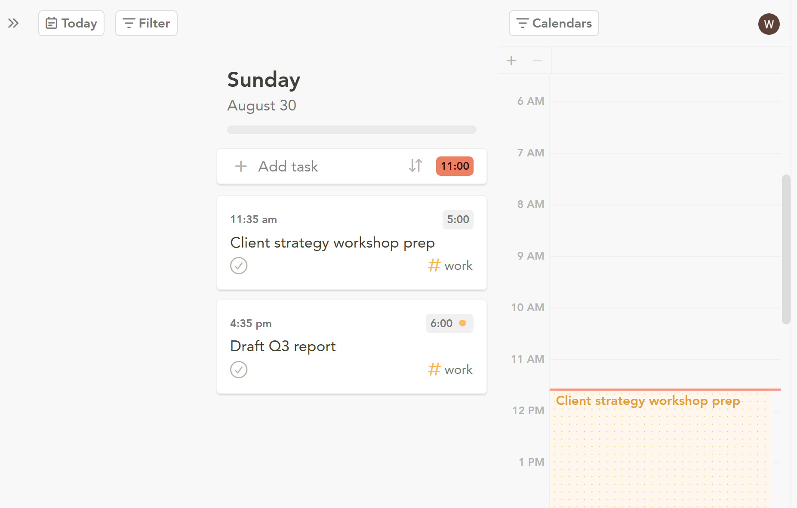Viewport: 797px width, 508px height.
Task: Expand the sidebar with double chevron icon
Action: coord(13,23)
